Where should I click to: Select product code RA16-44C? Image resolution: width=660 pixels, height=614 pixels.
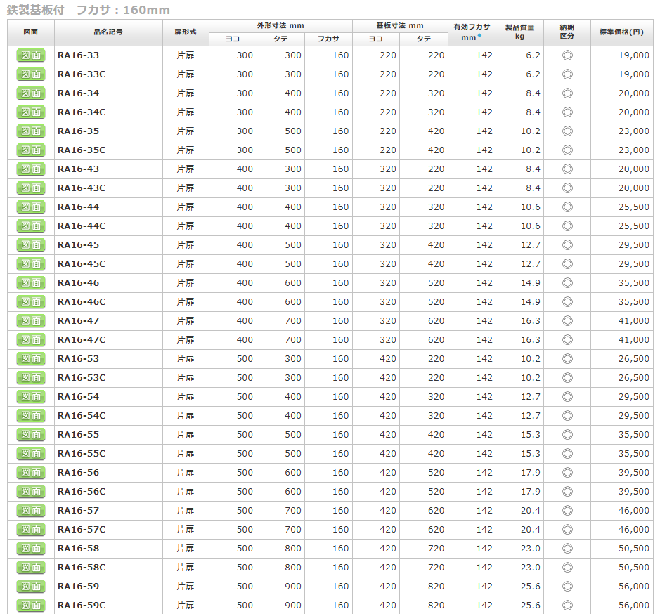tap(82, 226)
